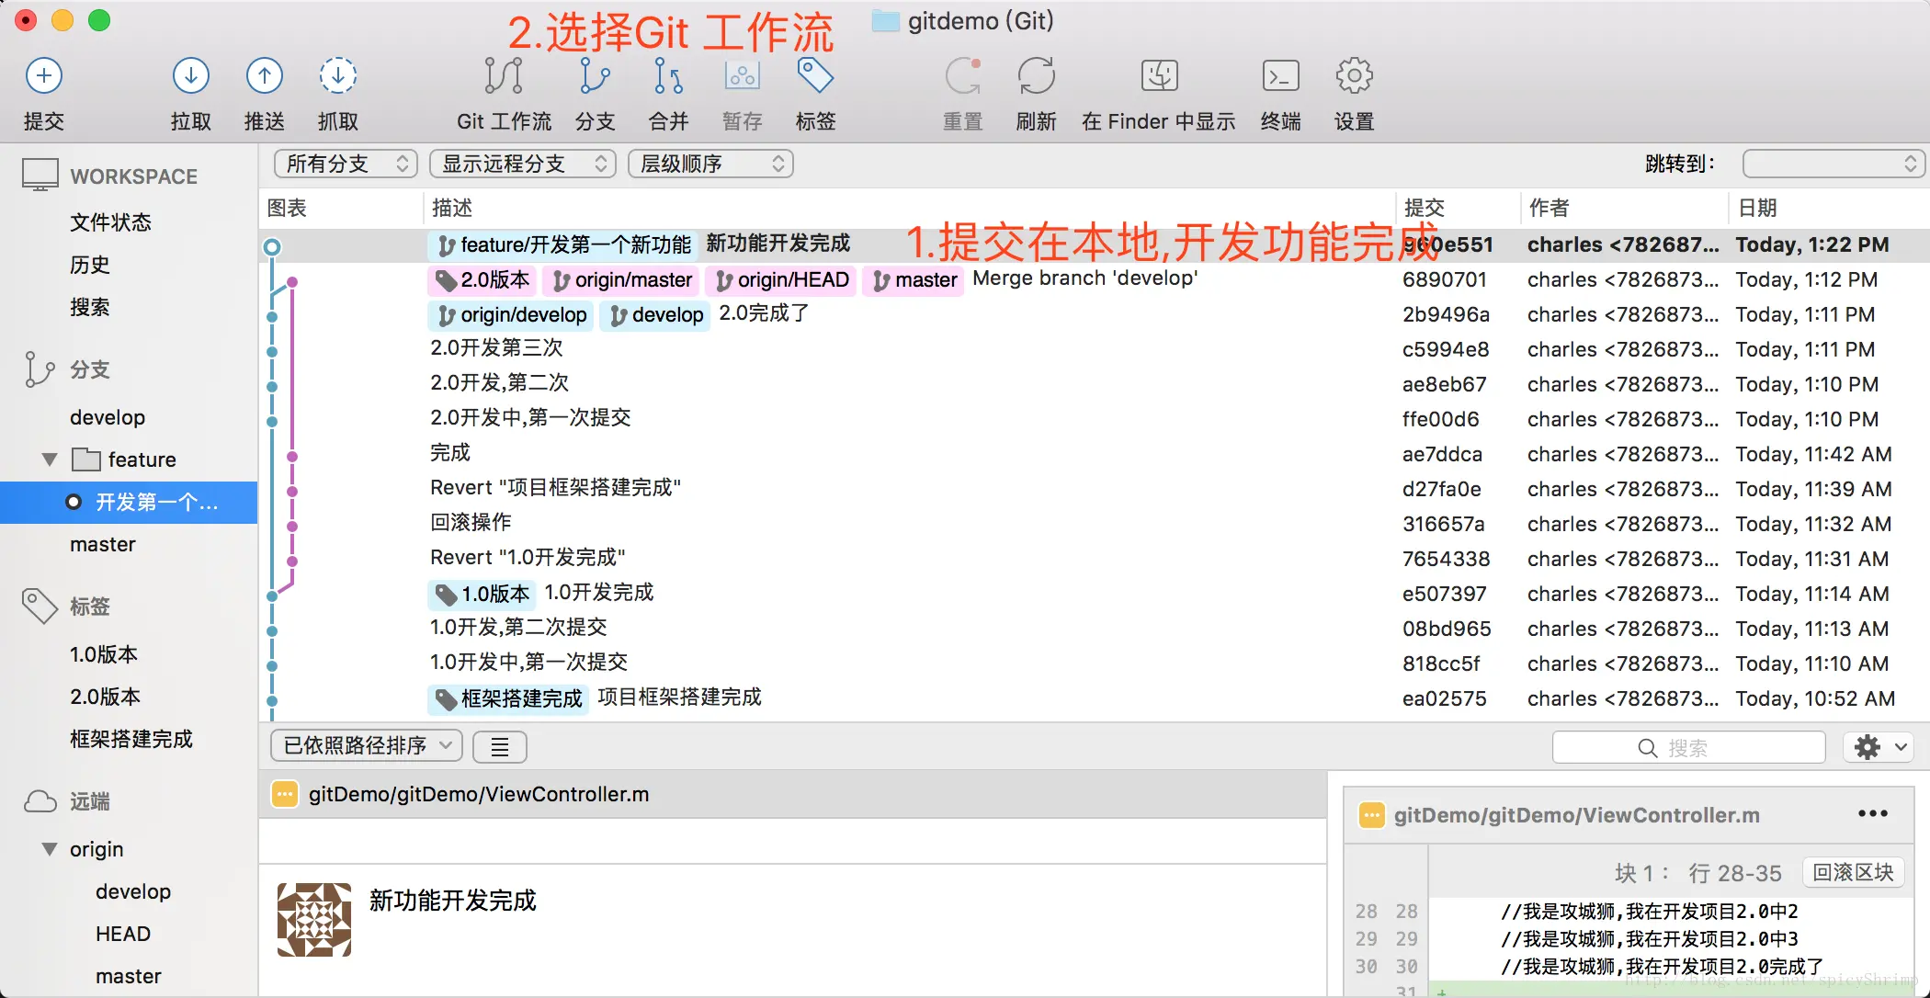Collapse the origin remote tree
This screenshot has height=998, width=1930.
tap(50, 849)
